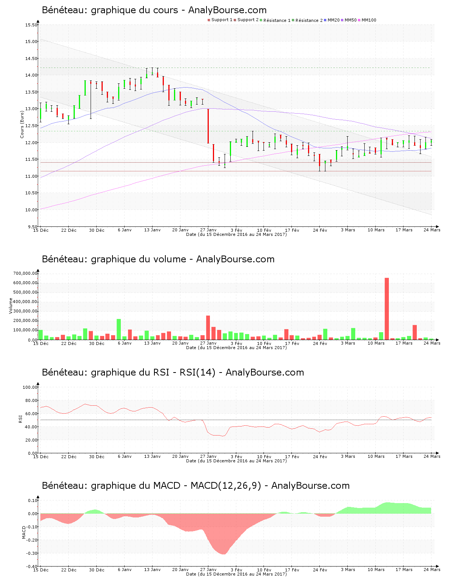The height and width of the screenshot is (585, 453).
Task: Click the Support 1 red legend swatch
Action: [209, 20]
